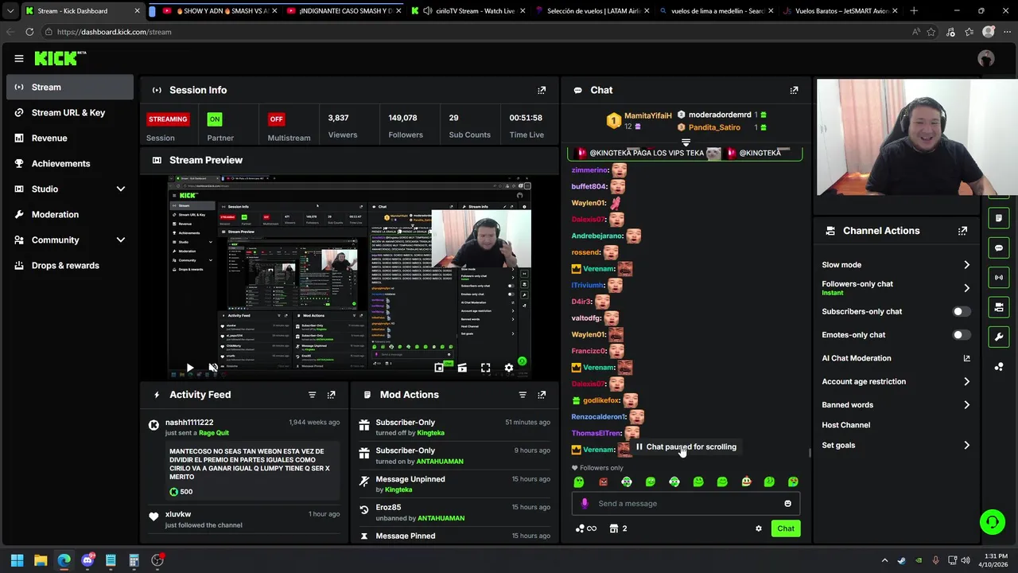The height and width of the screenshot is (573, 1018).
Task: Click the green support headset bubble
Action: coord(992,522)
